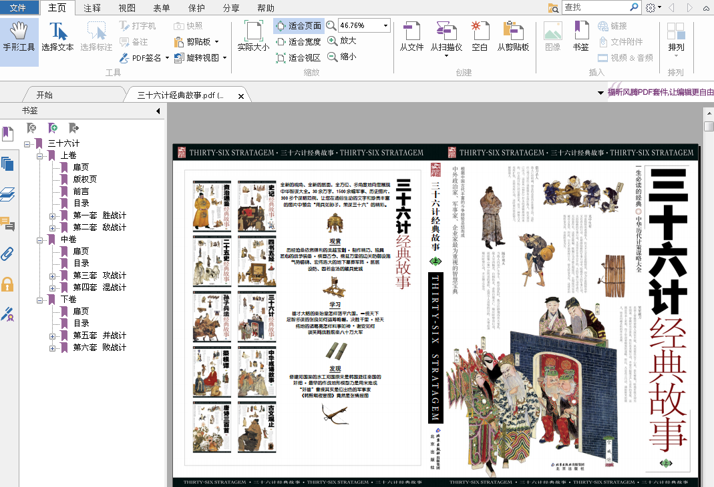Click the 查找 search field

point(596,7)
